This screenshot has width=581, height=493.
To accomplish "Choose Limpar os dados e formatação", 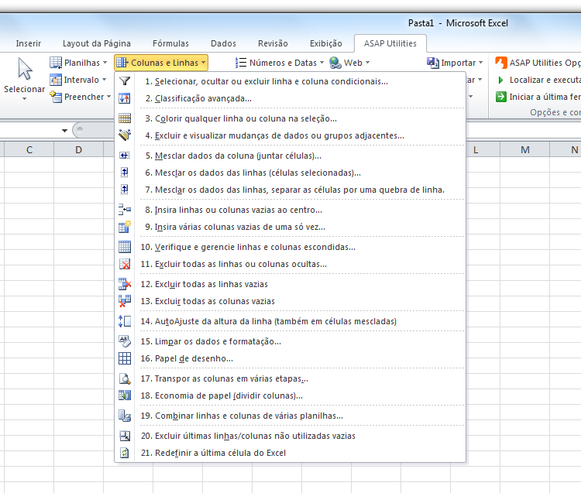I will click(290, 341).
